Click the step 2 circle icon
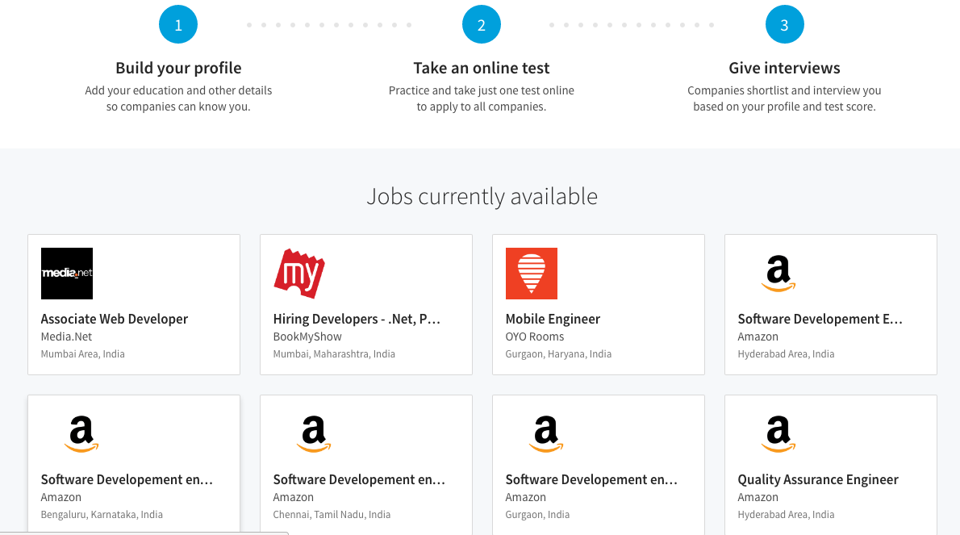Viewport: 960px width, 535px height. coord(482,25)
